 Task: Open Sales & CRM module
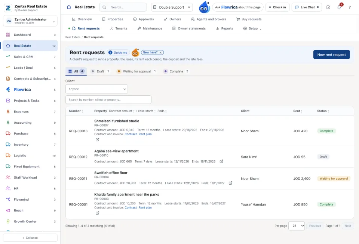(30, 57)
